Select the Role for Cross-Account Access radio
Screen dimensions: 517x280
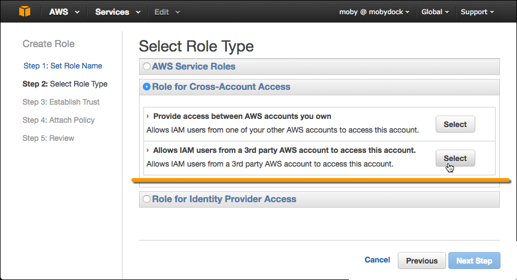tap(147, 87)
